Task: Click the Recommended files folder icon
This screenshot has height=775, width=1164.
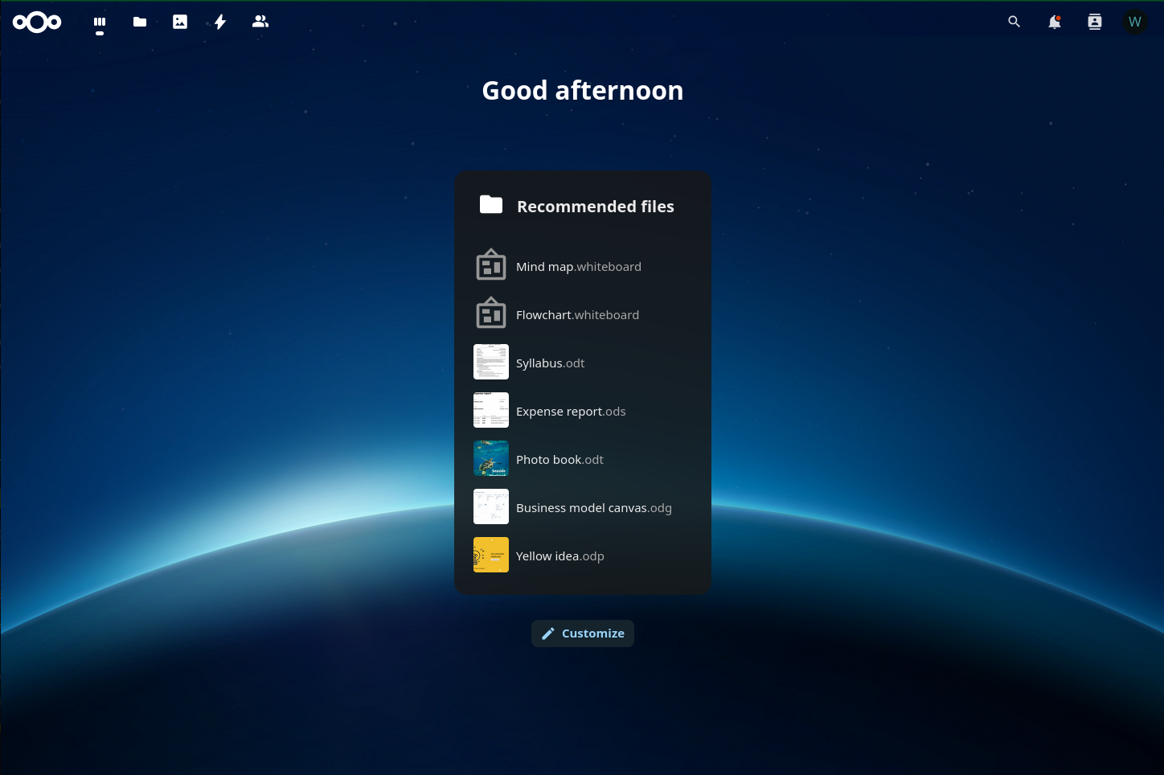Action: tap(491, 205)
